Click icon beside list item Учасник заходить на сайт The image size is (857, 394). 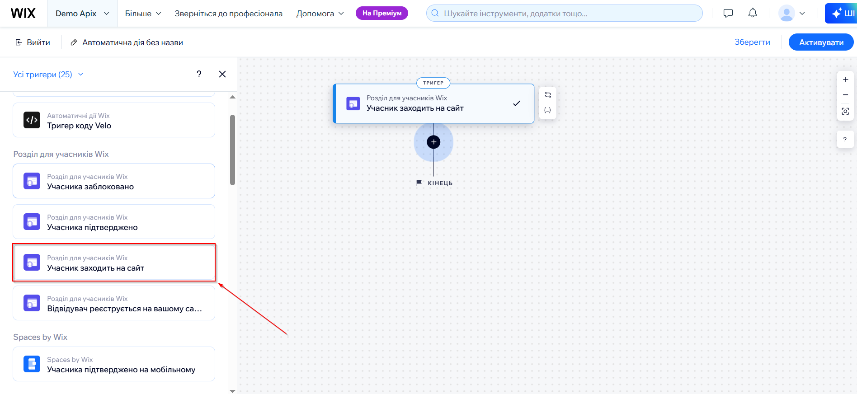tap(32, 263)
